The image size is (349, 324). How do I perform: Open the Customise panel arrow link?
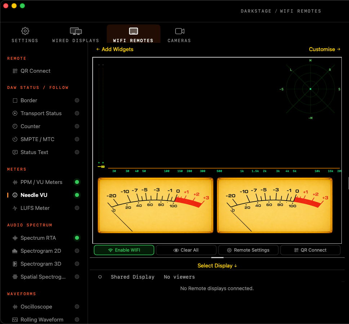[x=324, y=49]
